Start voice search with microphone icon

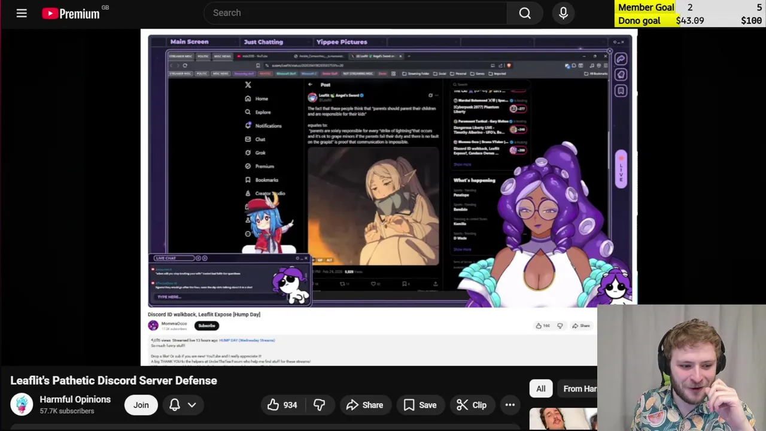(563, 13)
